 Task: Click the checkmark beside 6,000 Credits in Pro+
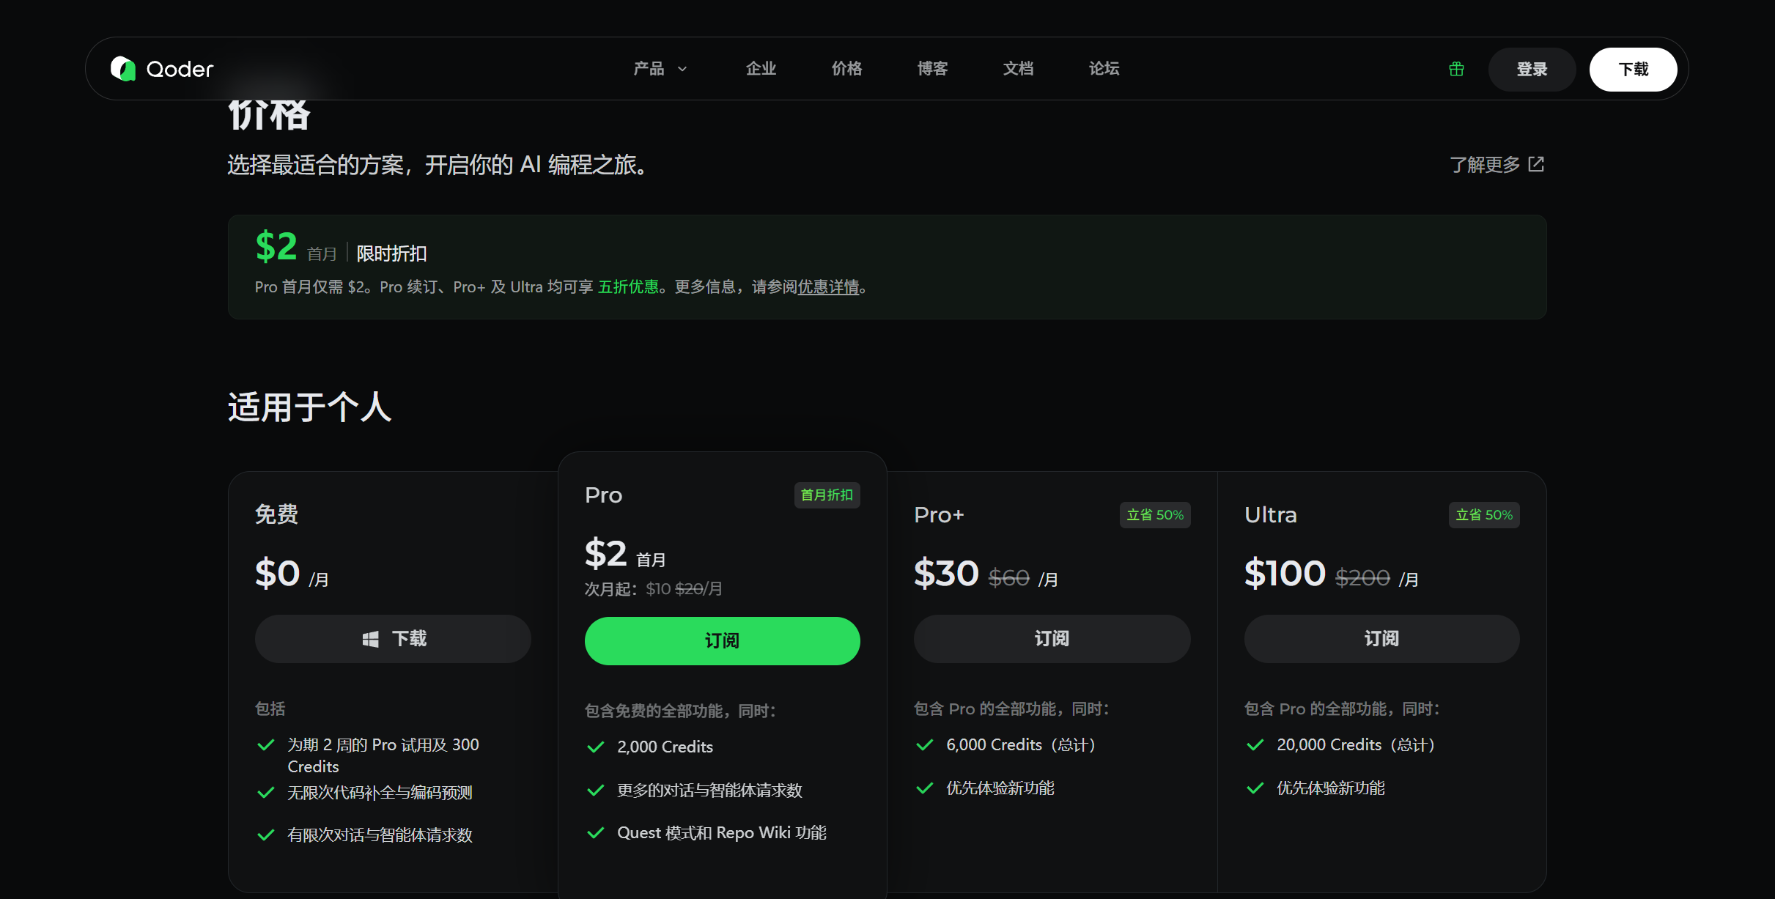coord(923,744)
